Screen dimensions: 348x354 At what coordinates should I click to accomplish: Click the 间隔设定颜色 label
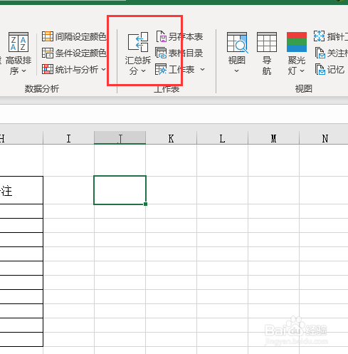80,36
